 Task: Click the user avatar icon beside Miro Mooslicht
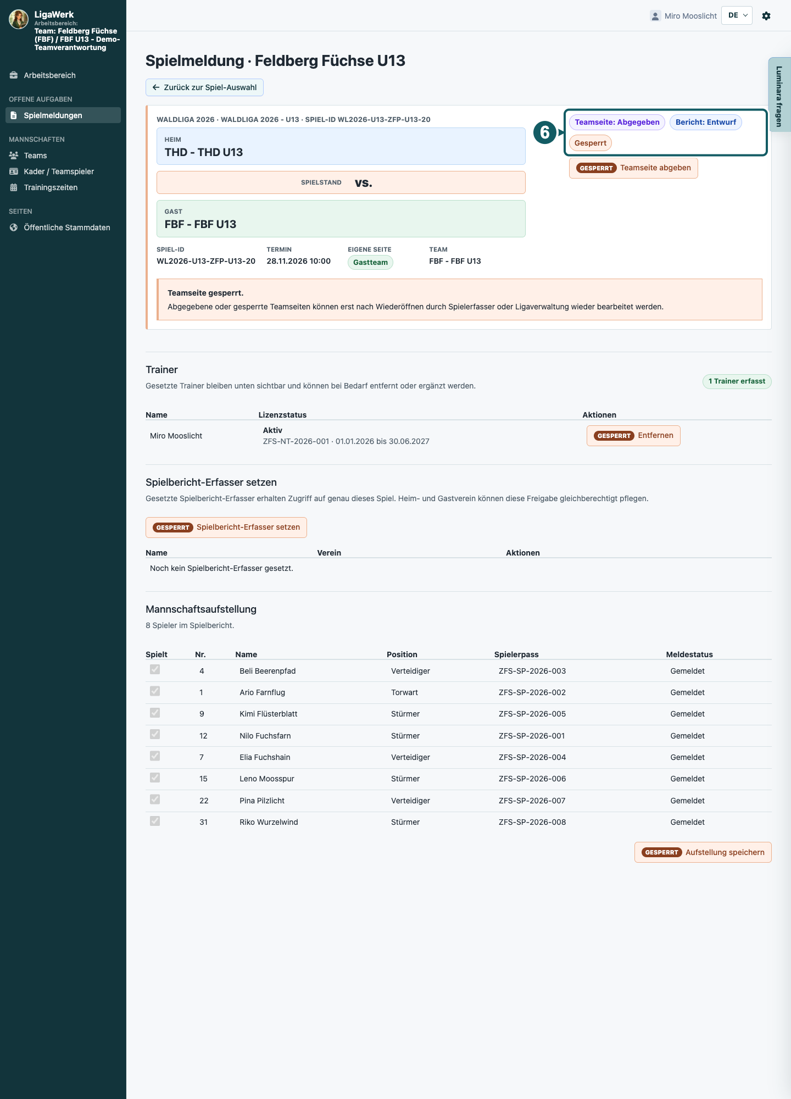(655, 16)
